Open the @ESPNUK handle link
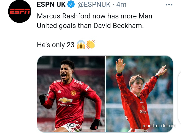 click(x=94, y=5)
